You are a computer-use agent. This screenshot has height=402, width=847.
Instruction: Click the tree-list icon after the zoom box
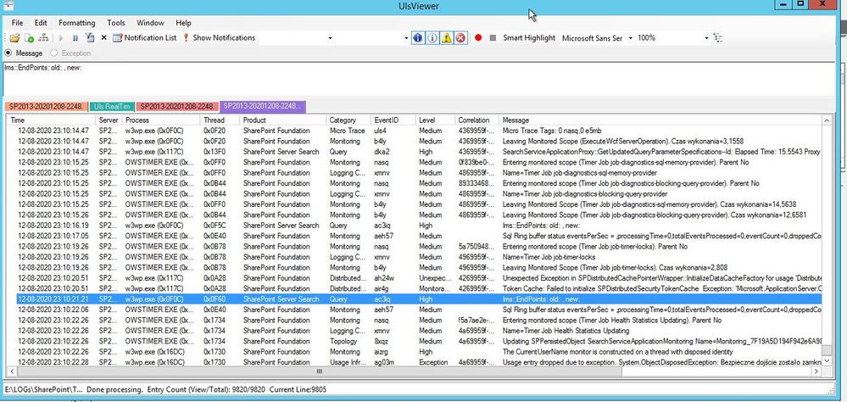click(x=717, y=38)
